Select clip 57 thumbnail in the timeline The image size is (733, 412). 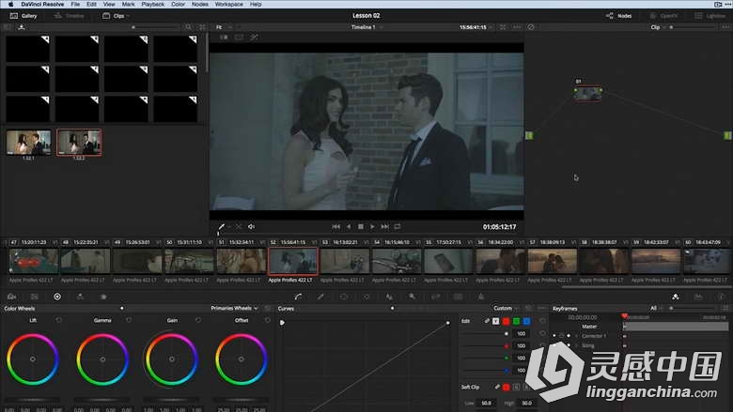pyautogui.click(x=552, y=261)
